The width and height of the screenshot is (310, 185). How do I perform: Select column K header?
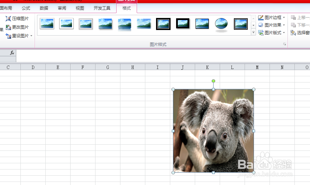coord(207,67)
